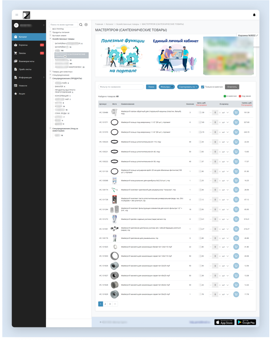Screen dimensions: 271x341
Task: Click the pencil icon beside Корзина №5032
Action: pyautogui.click(x=257, y=35)
